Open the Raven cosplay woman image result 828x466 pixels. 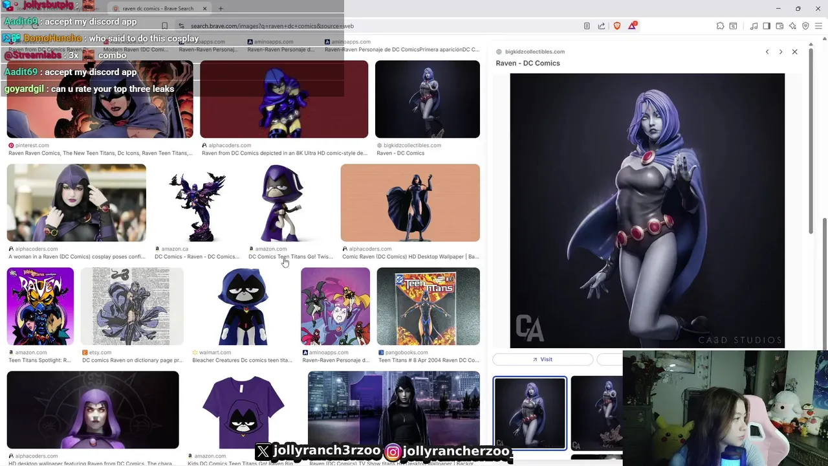76,203
